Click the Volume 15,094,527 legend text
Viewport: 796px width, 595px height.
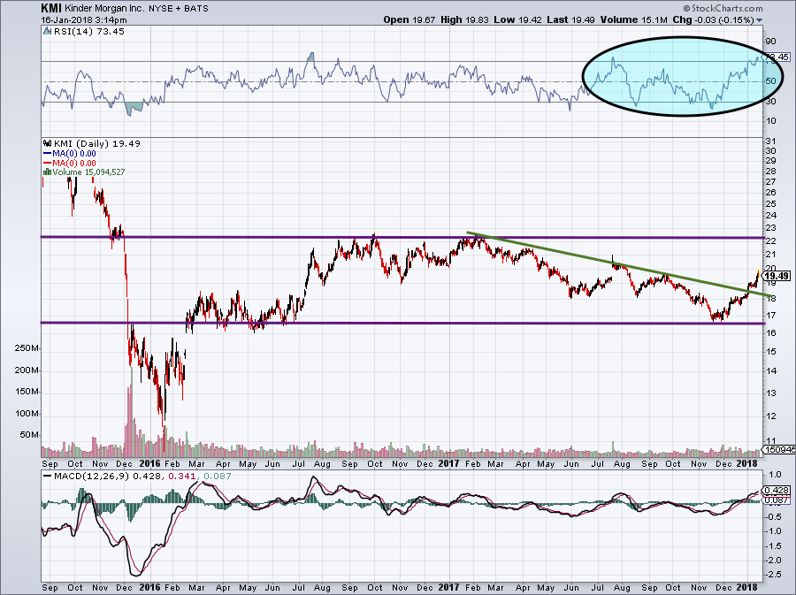[88, 172]
